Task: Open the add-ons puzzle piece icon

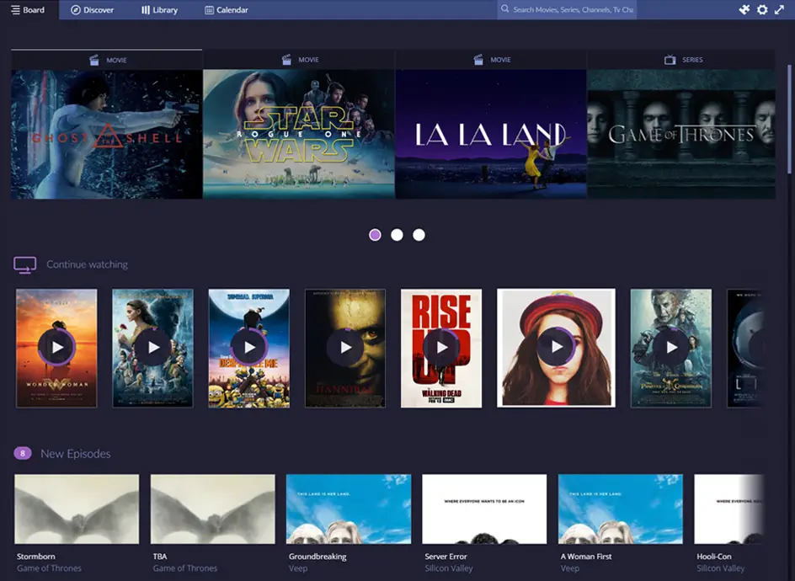Action: [x=744, y=10]
